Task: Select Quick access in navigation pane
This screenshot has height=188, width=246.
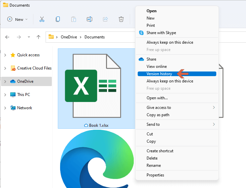Action: coord(28,55)
